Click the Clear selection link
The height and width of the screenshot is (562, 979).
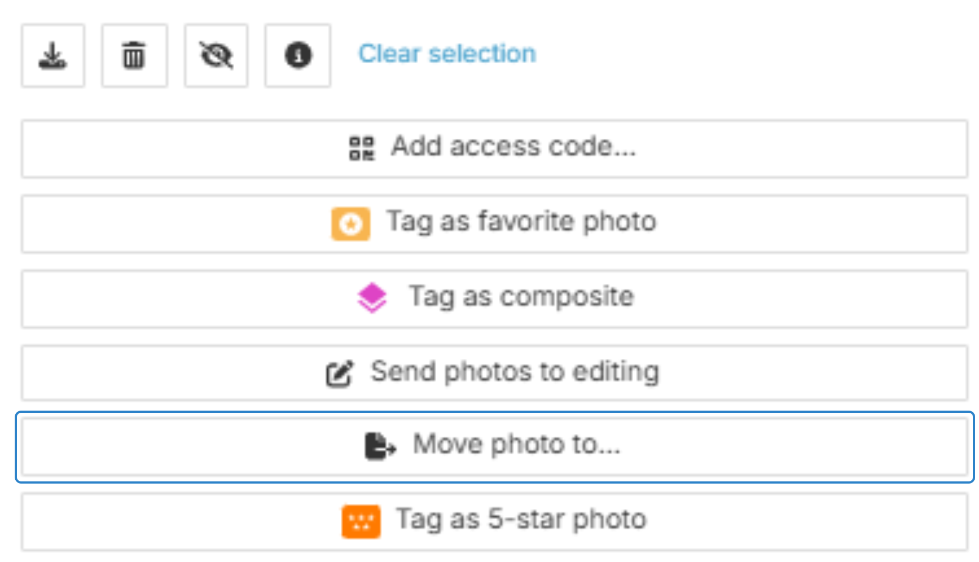[447, 53]
